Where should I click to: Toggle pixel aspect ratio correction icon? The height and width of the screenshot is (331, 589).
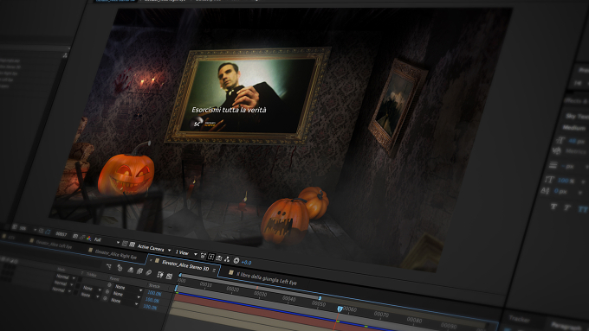point(204,256)
